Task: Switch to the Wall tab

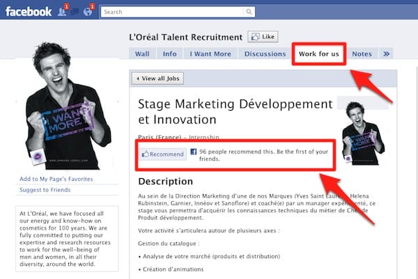Action: pyautogui.click(x=142, y=54)
